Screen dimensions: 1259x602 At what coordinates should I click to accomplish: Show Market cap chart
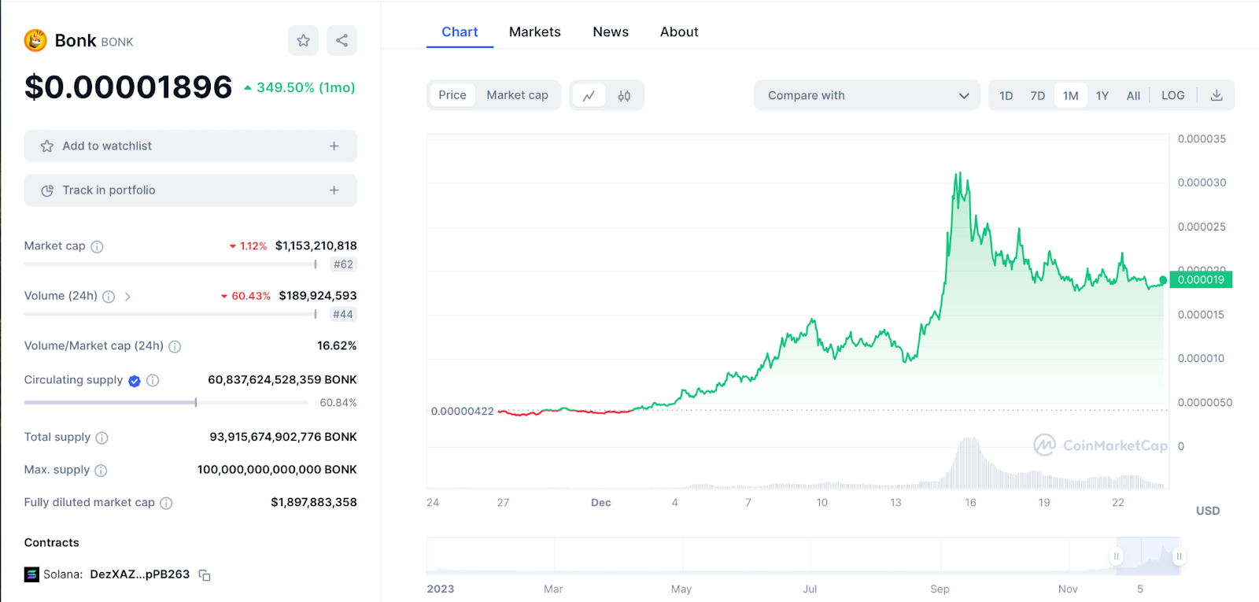pos(517,95)
